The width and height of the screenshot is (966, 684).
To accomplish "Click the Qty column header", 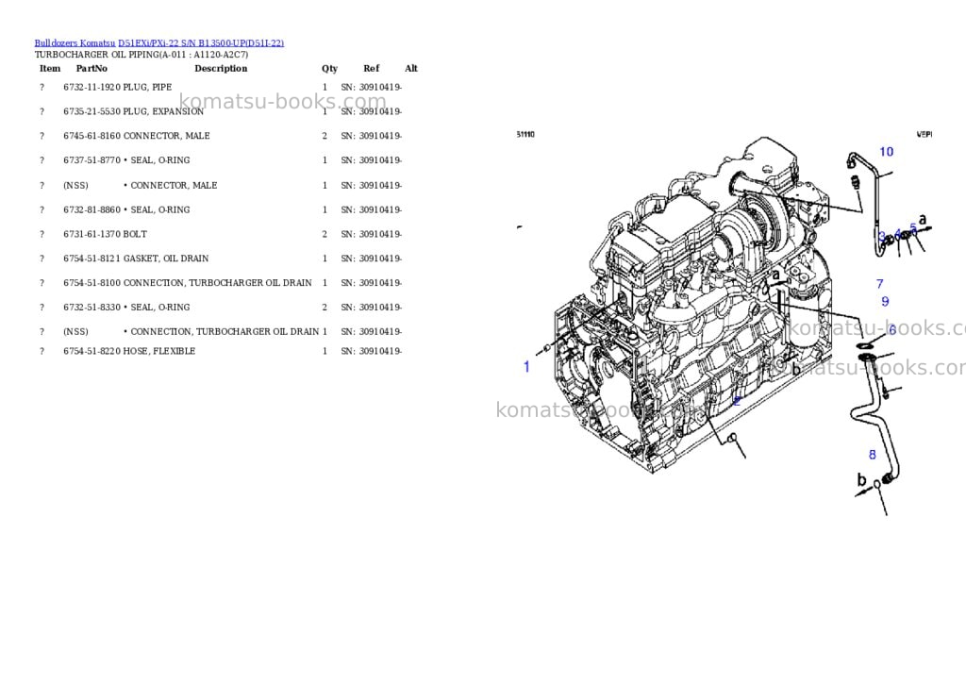I will point(329,68).
